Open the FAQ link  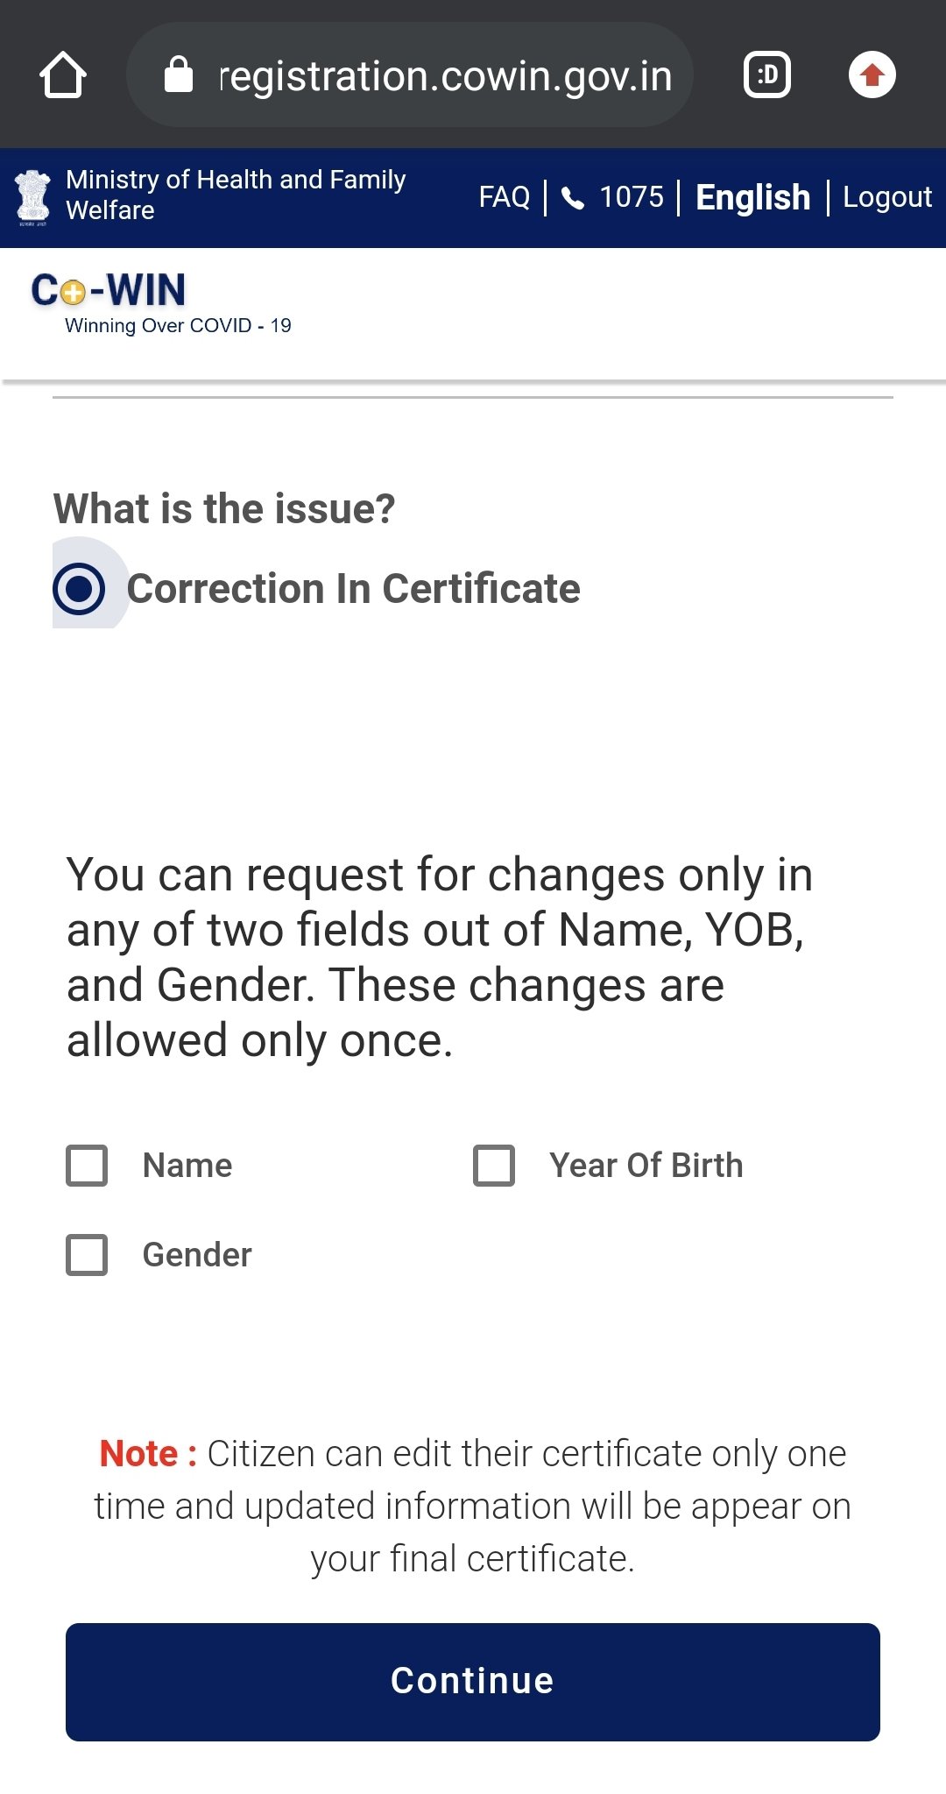pos(504,197)
